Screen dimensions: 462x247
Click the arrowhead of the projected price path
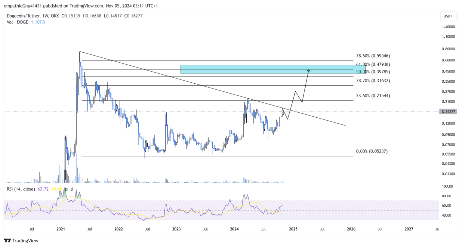coord(308,70)
